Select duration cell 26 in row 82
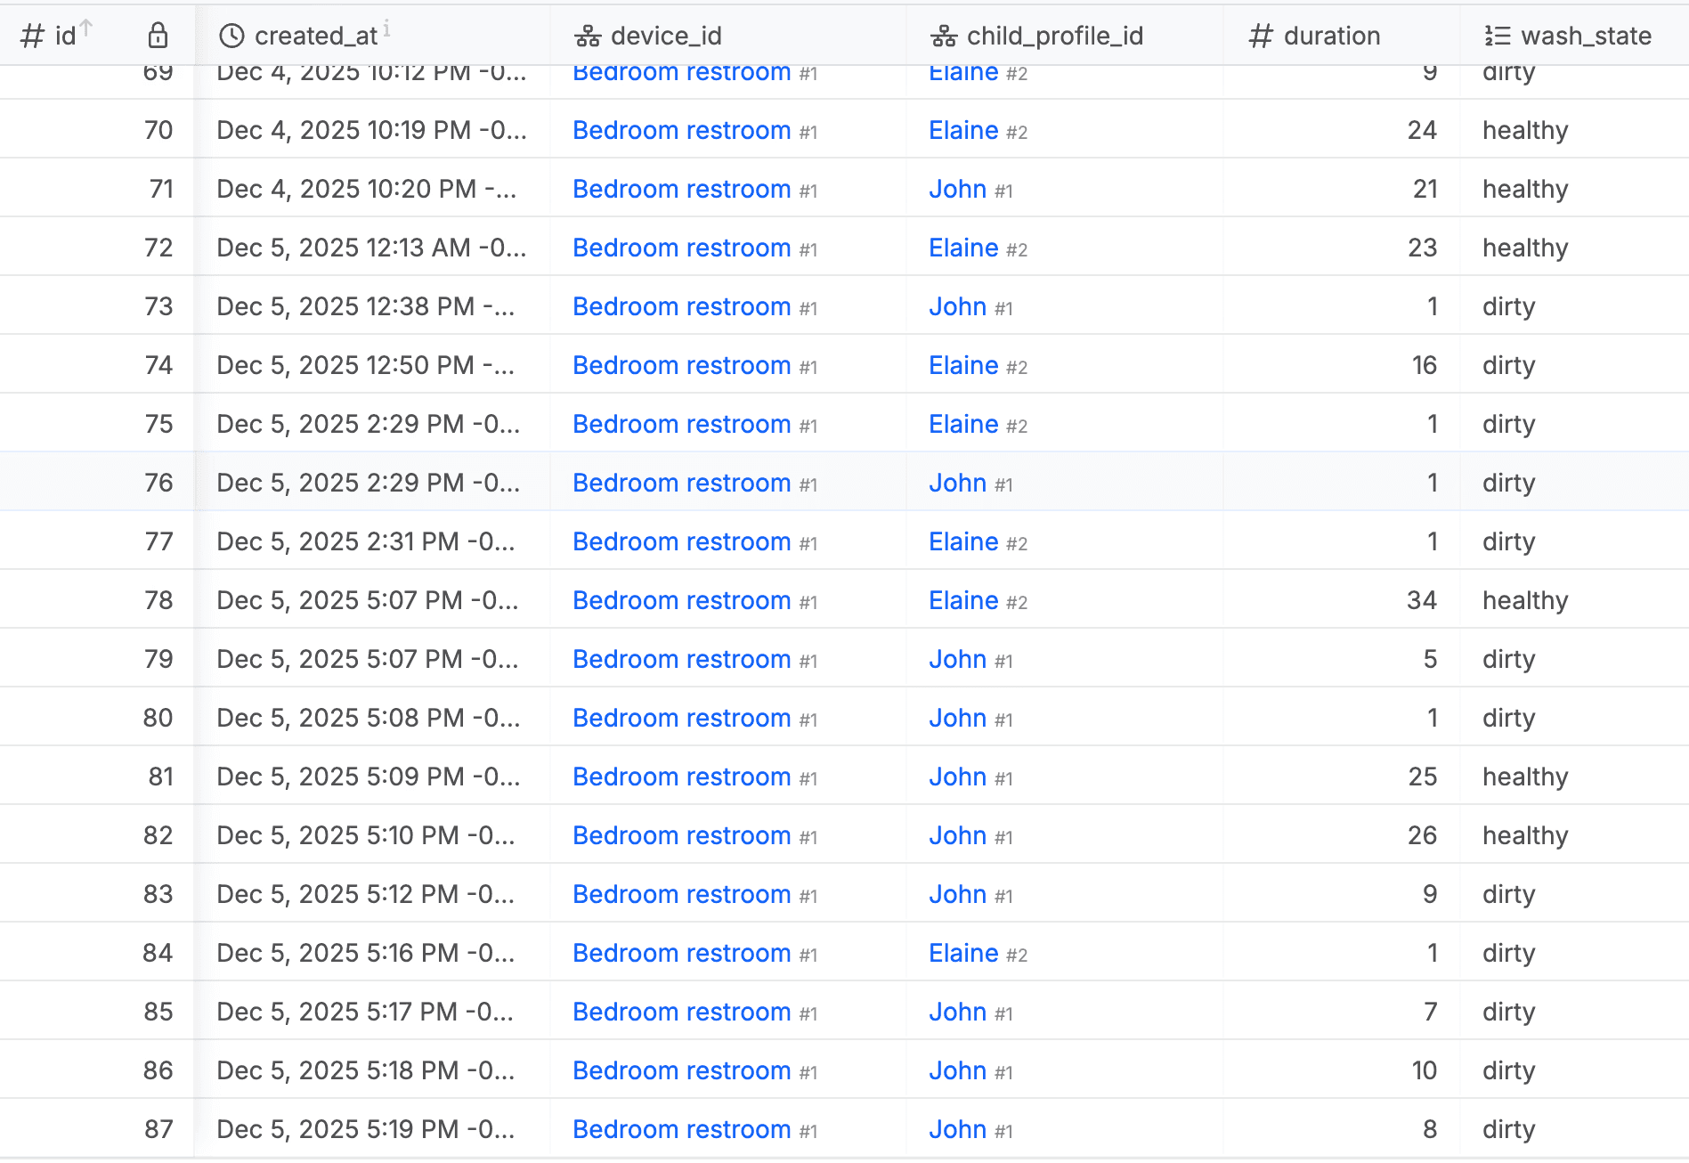Viewport: 1689px width, 1163px height. point(1342,835)
